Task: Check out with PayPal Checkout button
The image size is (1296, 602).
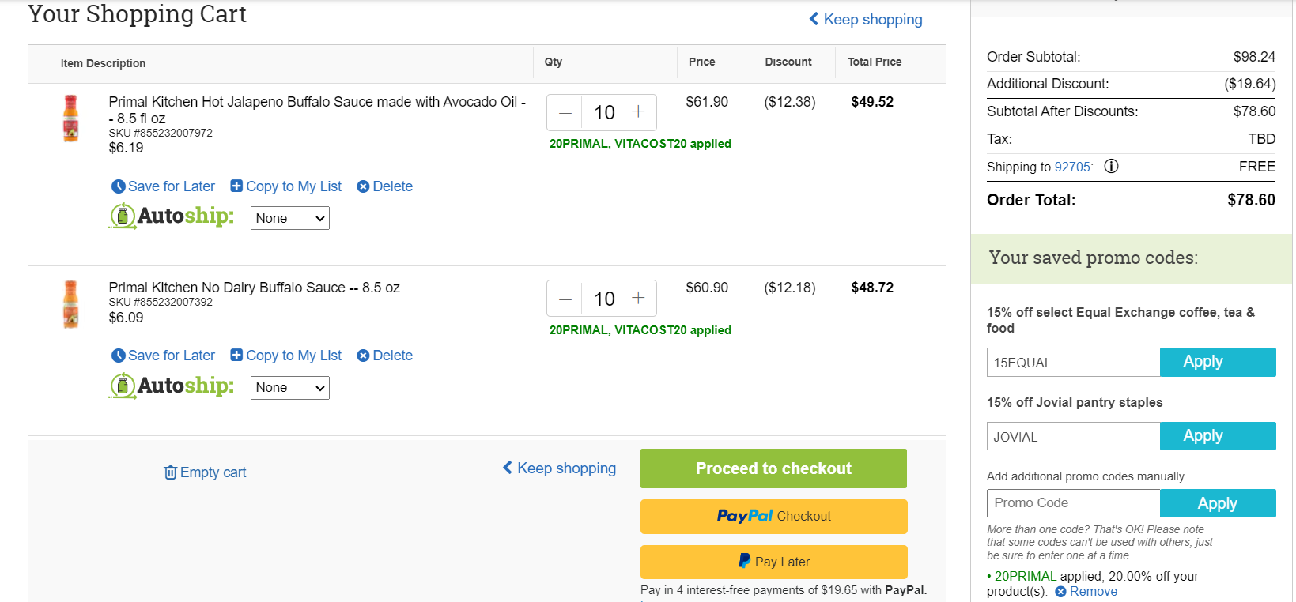Action: (773, 516)
